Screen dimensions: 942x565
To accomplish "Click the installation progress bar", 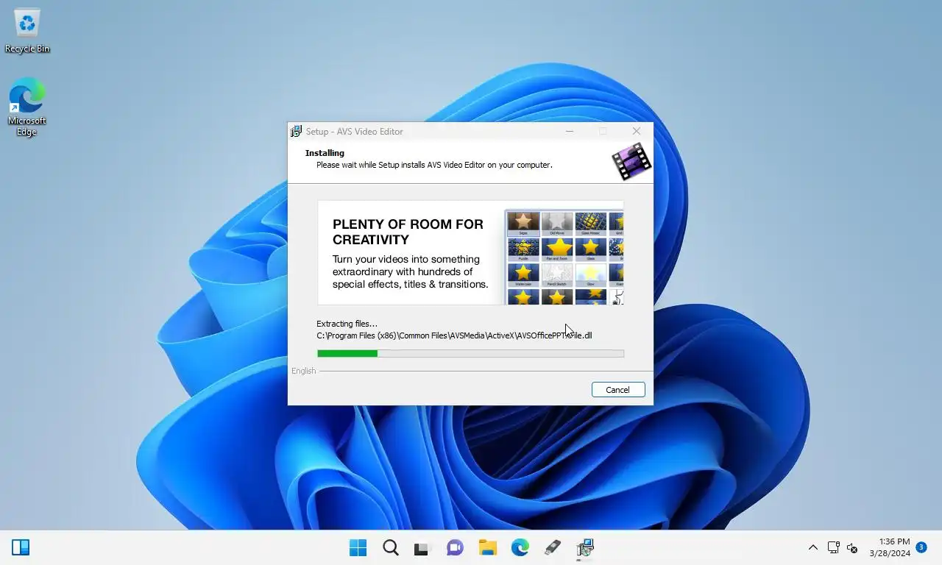I will coord(470,354).
